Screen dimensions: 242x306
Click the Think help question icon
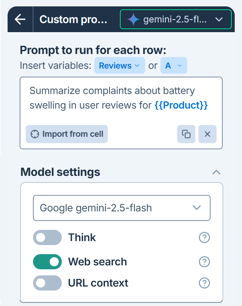click(204, 237)
